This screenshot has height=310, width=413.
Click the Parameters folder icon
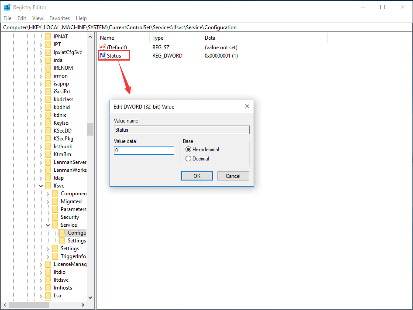55,209
